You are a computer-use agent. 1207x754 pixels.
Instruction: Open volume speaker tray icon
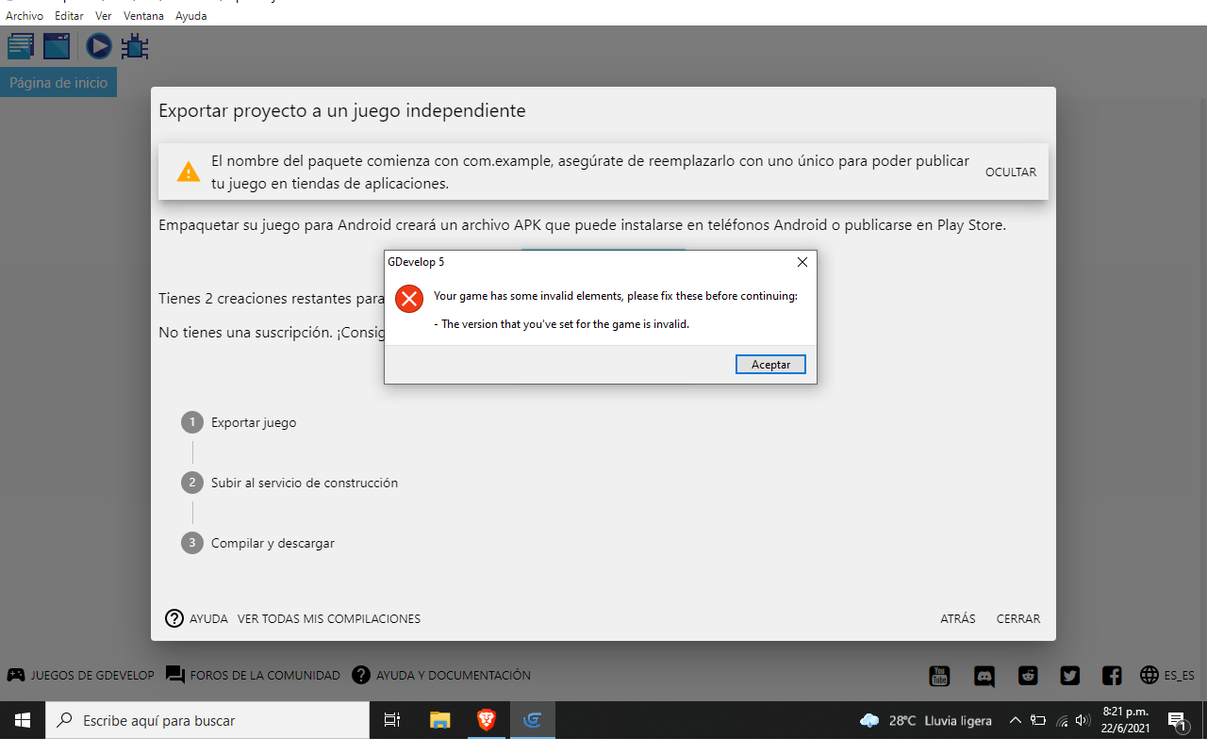tap(1082, 720)
